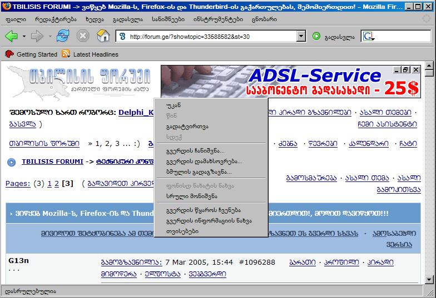436x298 pixels.
Task: Click the Reload page icon
Action: [x=63, y=36]
